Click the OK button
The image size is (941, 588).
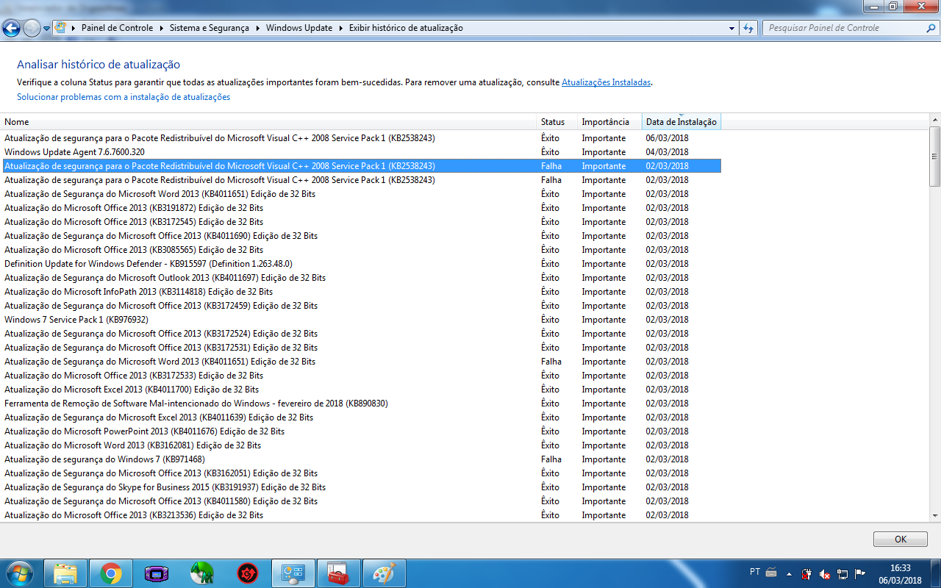pos(901,539)
